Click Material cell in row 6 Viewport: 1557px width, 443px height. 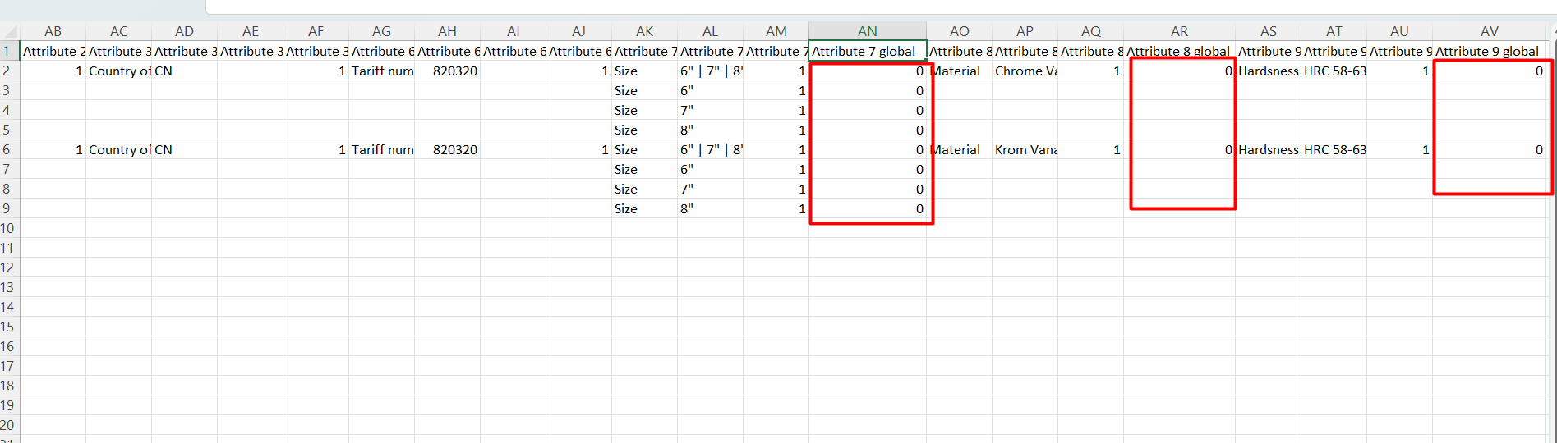click(x=959, y=149)
